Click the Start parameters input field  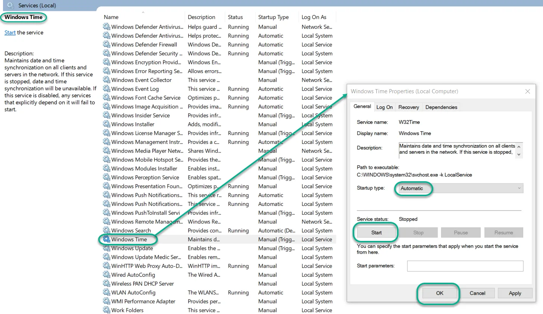coord(465,266)
